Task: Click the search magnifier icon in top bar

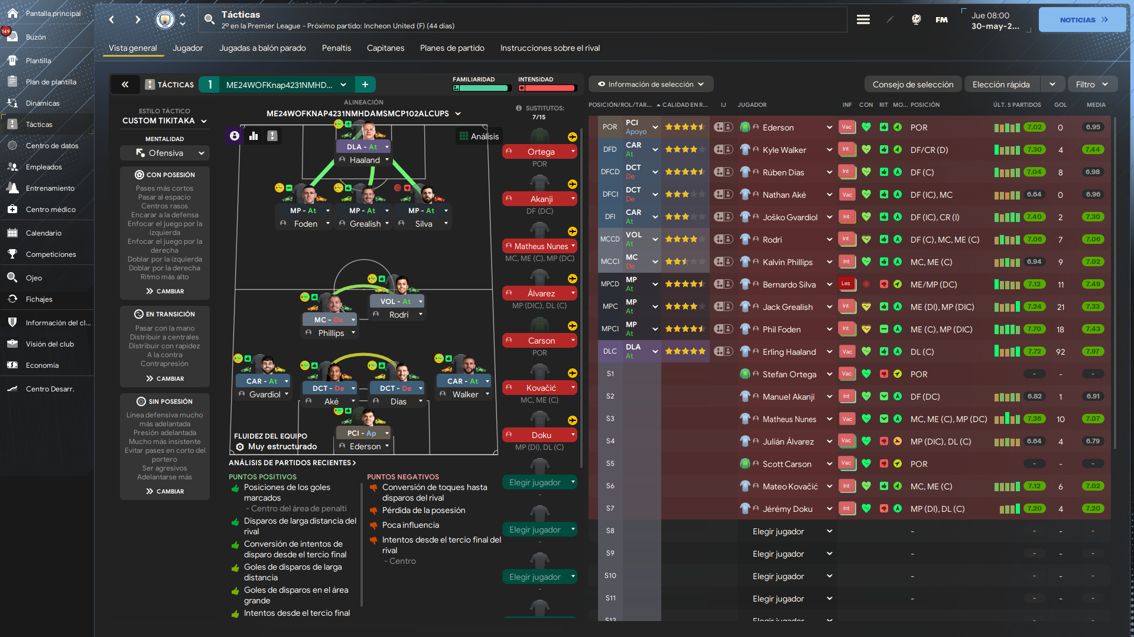Action: pyautogui.click(x=209, y=19)
